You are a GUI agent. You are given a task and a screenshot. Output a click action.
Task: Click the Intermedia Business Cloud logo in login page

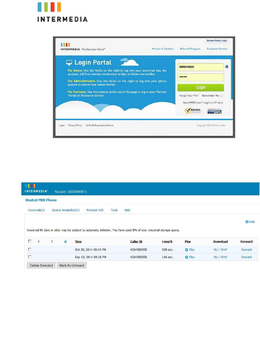(x=83, y=47)
